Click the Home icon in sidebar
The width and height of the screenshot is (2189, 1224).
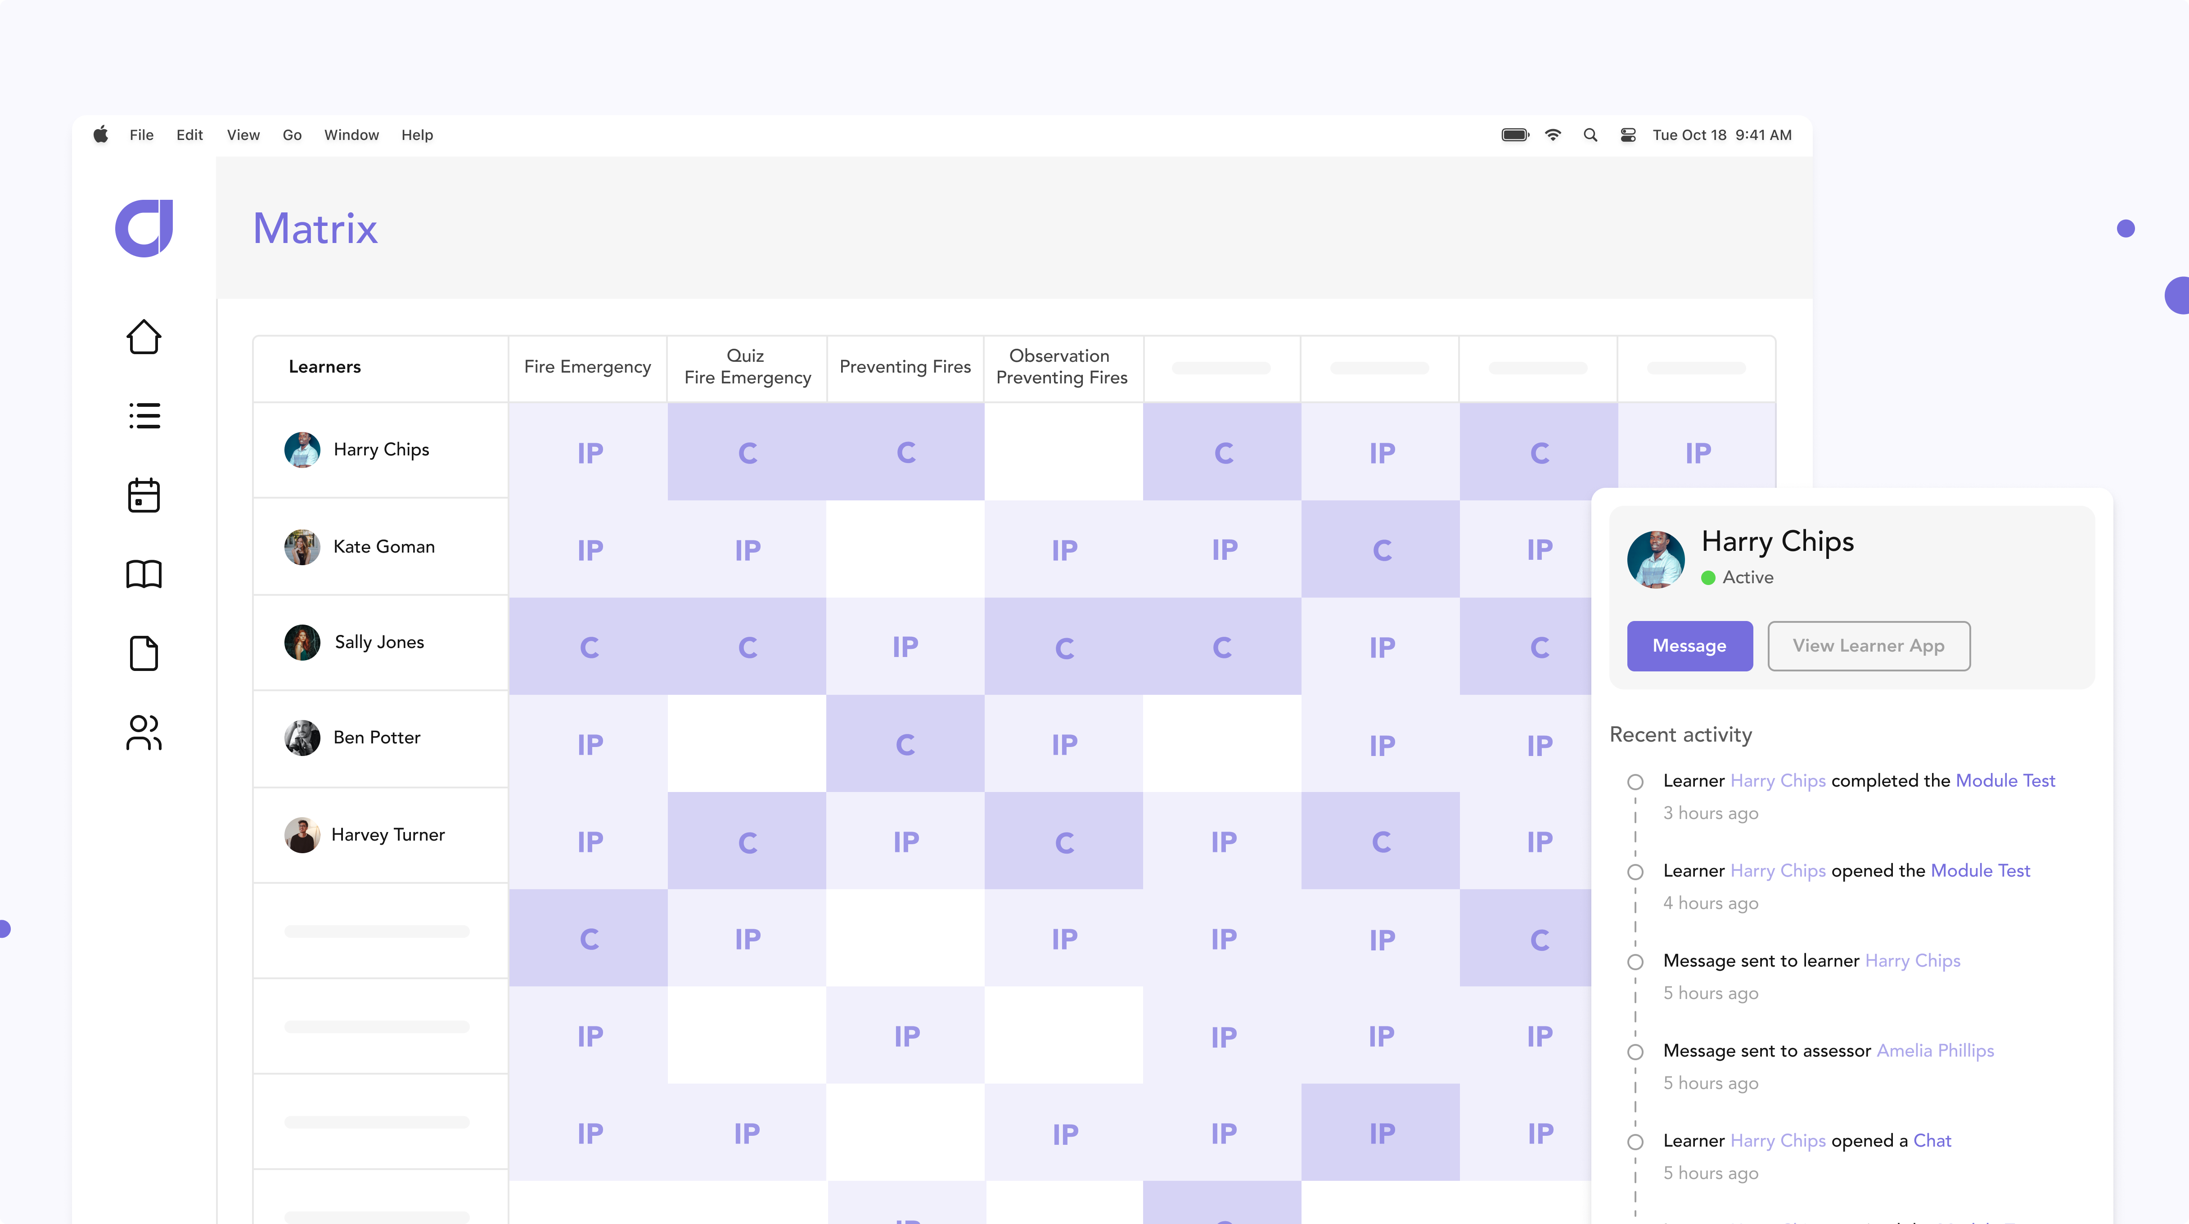144,336
